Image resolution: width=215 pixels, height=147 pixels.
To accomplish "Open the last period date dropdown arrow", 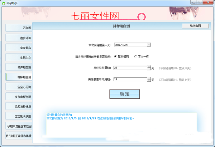I will [149, 45].
